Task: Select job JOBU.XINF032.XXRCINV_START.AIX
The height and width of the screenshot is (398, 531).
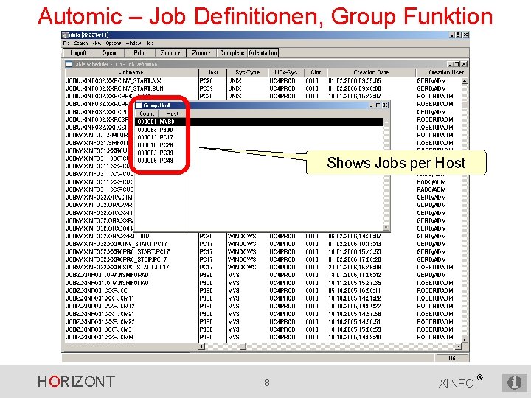Action: tap(113, 81)
